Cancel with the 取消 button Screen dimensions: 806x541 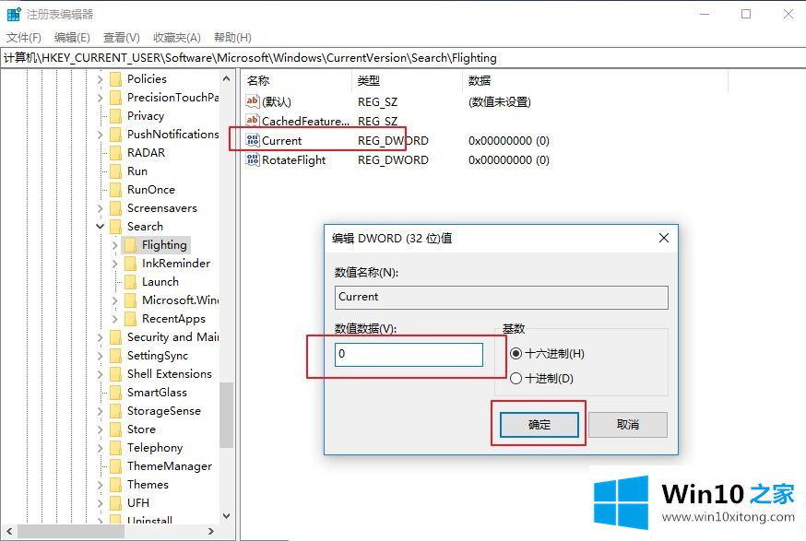point(628,425)
